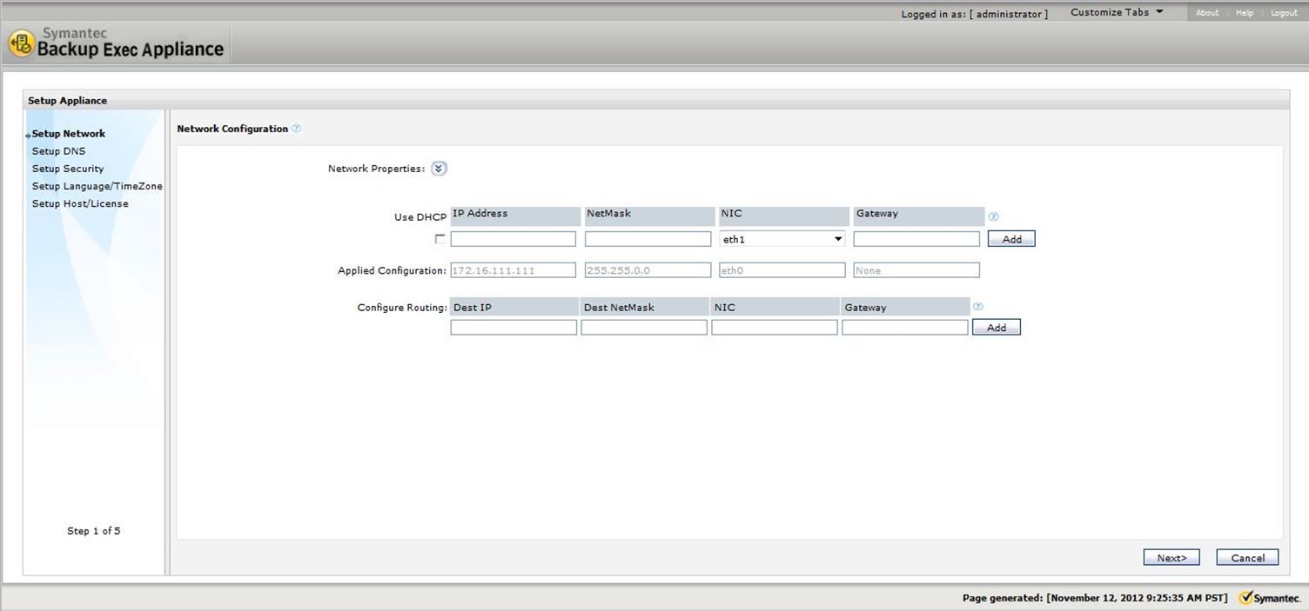Click the Dest NetMask input field
Image resolution: width=1309 pixels, height=611 pixels.
point(644,328)
